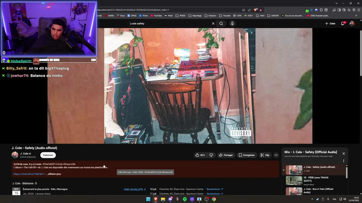The width and height of the screenshot is (362, 203).
Task: Open YouTube notifications bell
Action: [343, 23]
